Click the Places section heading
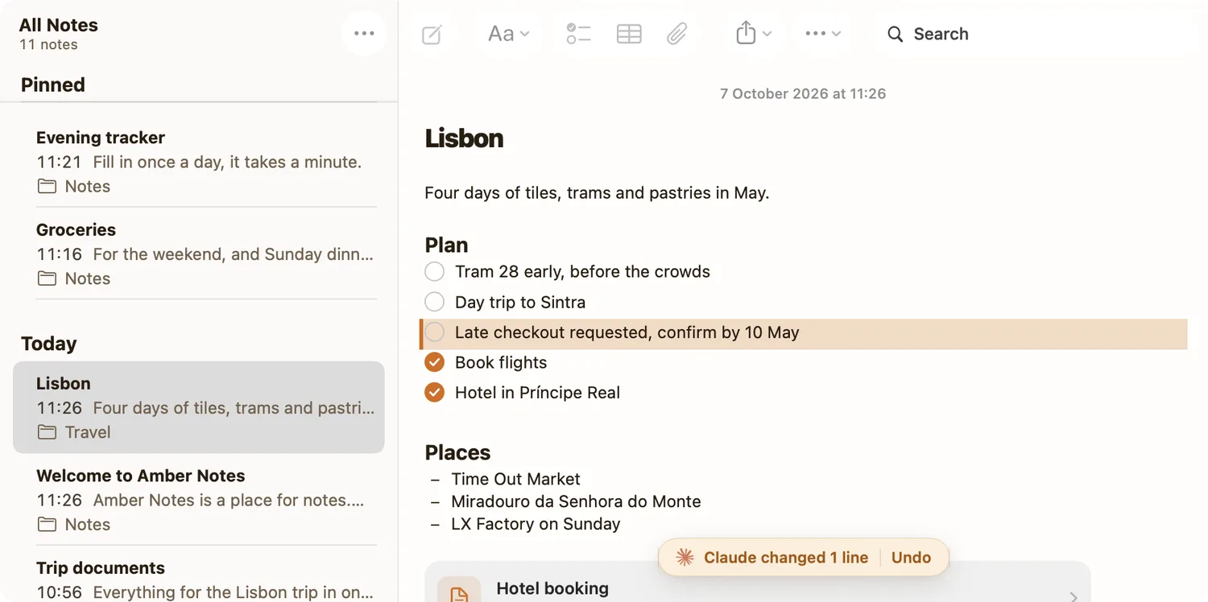This screenshot has width=1208, height=602. point(457,452)
